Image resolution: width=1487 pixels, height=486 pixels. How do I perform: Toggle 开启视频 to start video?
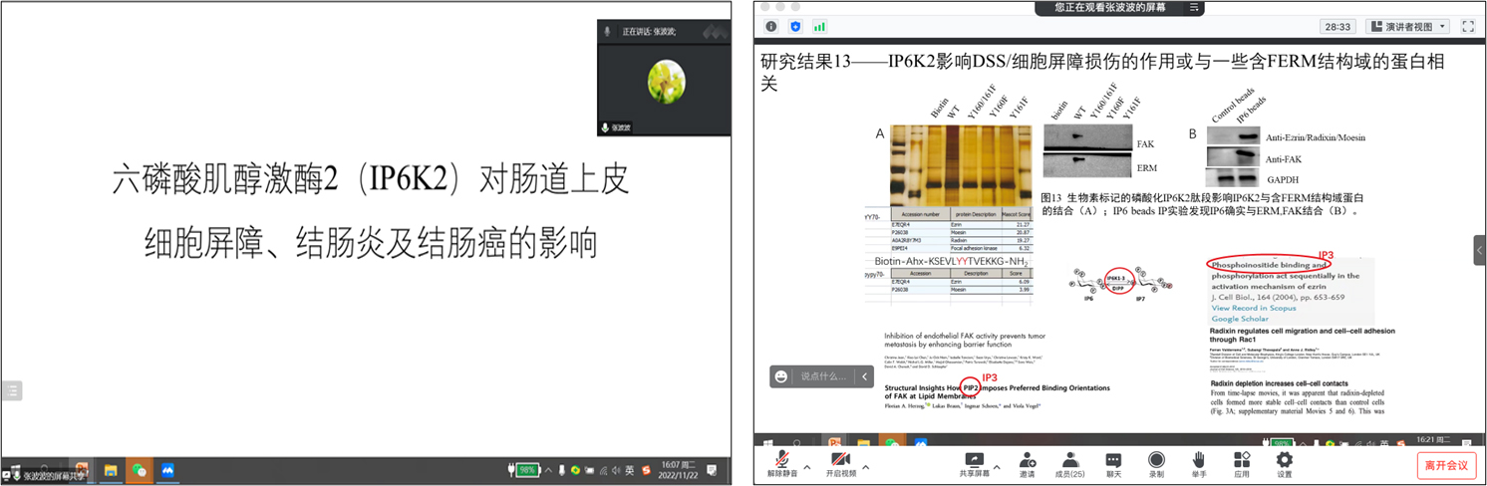pos(840,460)
